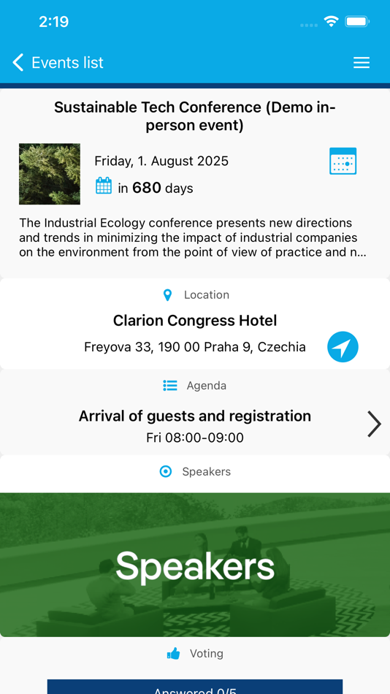Tap small calendar icon beside 680 days
The width and height of the screenshot is (390, 694).
tap(104, 186)
